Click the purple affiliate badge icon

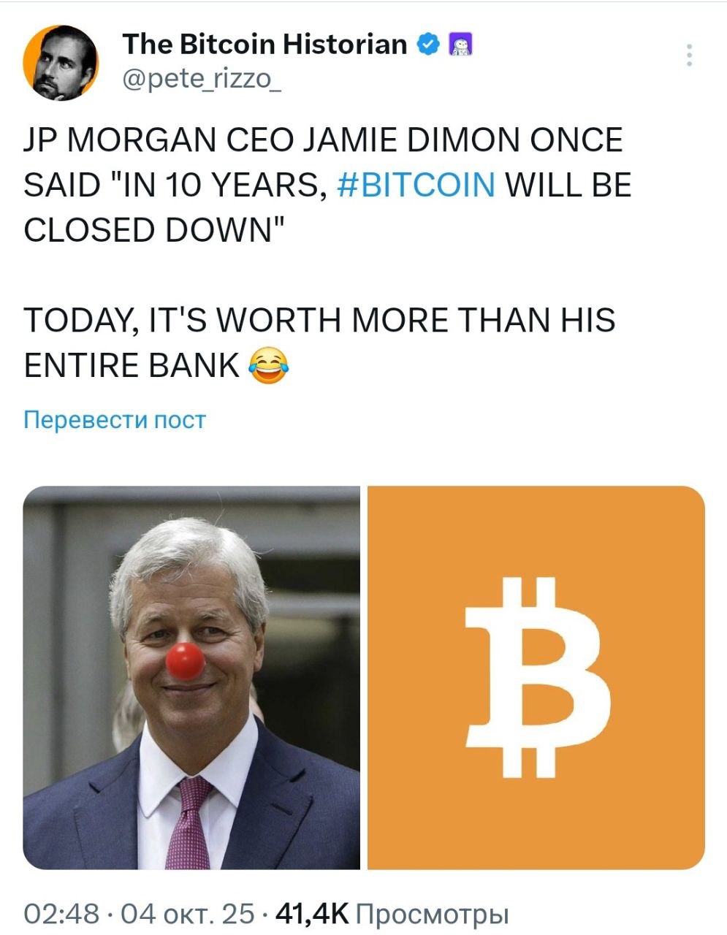460,45
